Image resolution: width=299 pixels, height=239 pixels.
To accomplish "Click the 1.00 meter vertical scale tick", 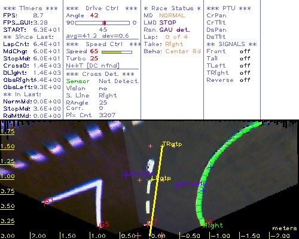I will click(7, 176).
